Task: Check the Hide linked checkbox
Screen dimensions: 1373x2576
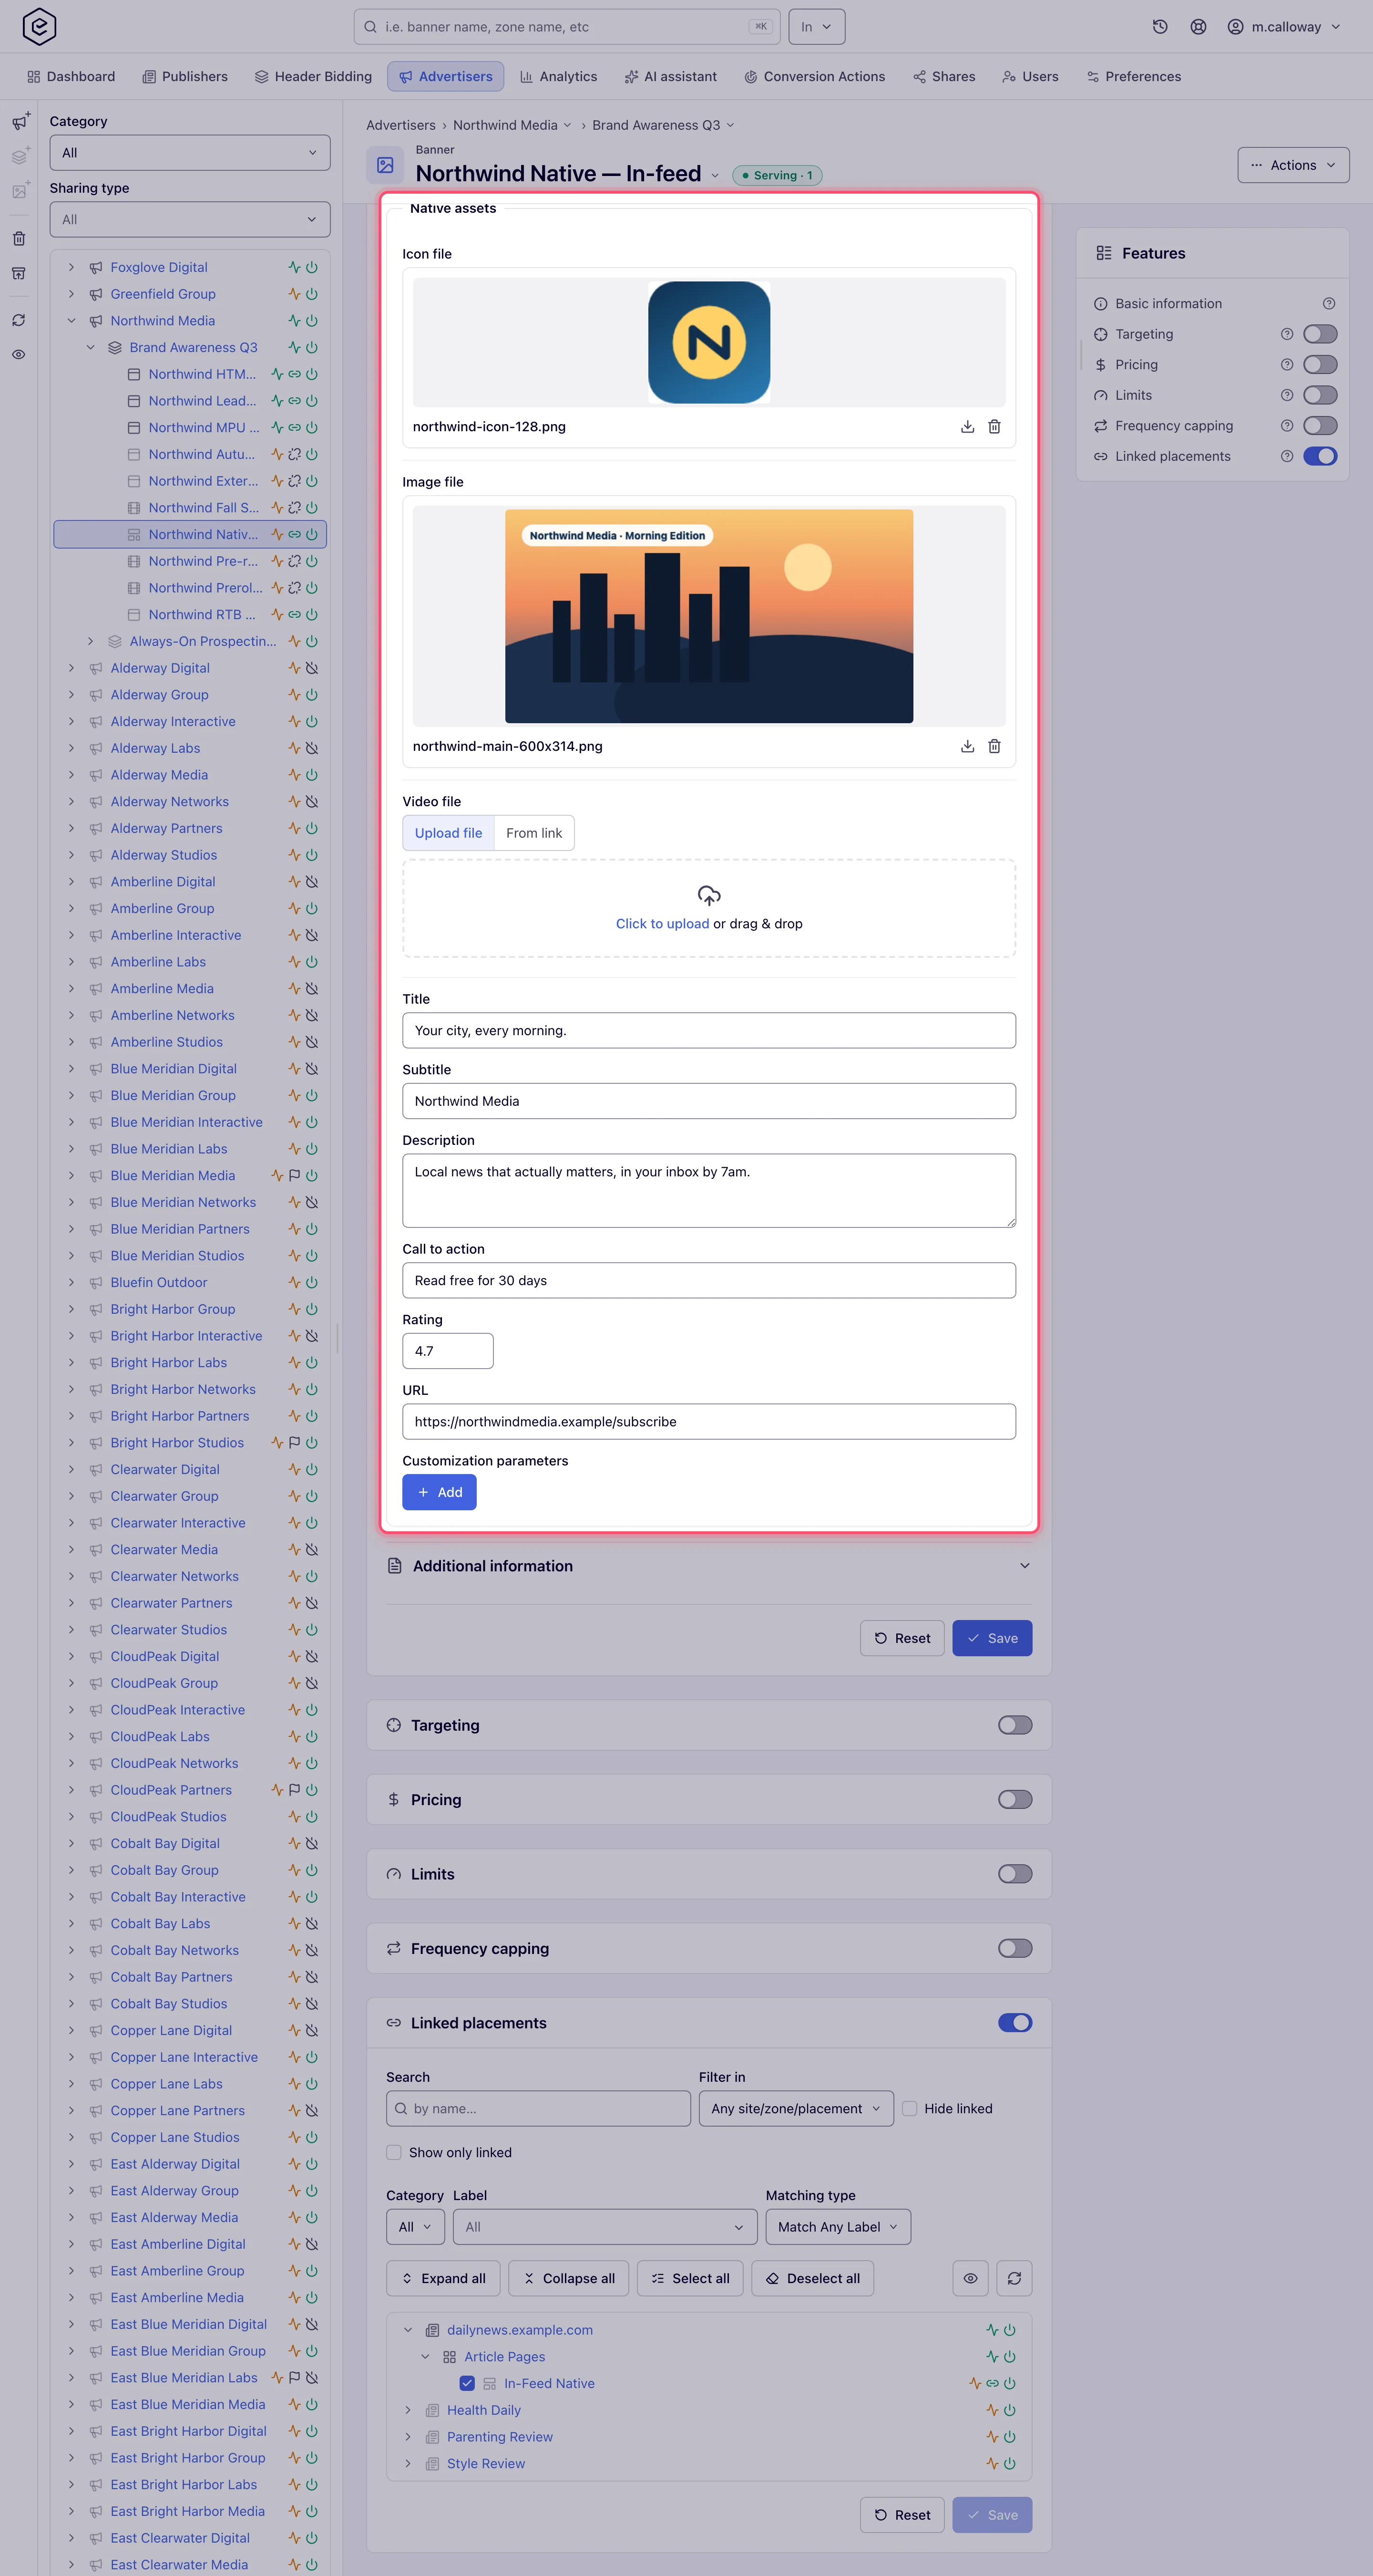Action: click(909, 2108)
